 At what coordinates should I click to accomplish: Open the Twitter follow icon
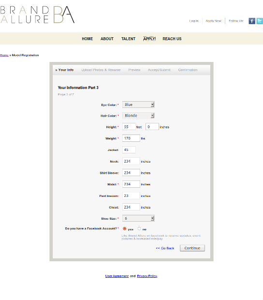click(260, 21)
